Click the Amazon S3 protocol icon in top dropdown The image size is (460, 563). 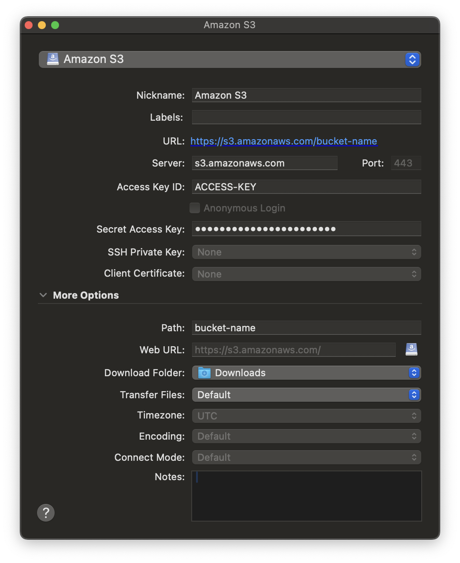click(53, 59)
